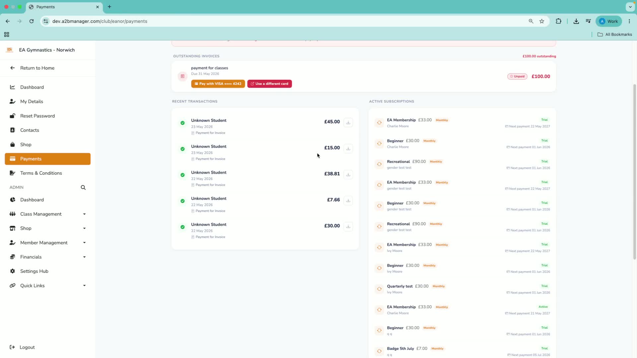Click the admin search magnifier icon
The height and width of the screenshot is (358, 637).
coord(83,188)
